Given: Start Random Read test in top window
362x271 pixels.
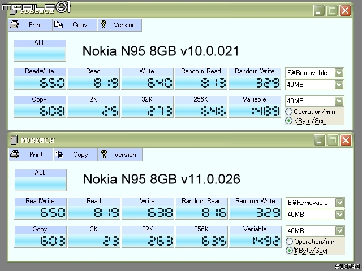Looking at the screenshot, I should click(x=201, y=78).
